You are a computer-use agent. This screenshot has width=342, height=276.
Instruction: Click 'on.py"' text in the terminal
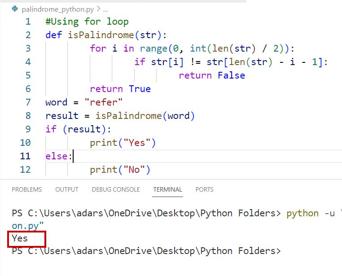[x=28, y=226]
